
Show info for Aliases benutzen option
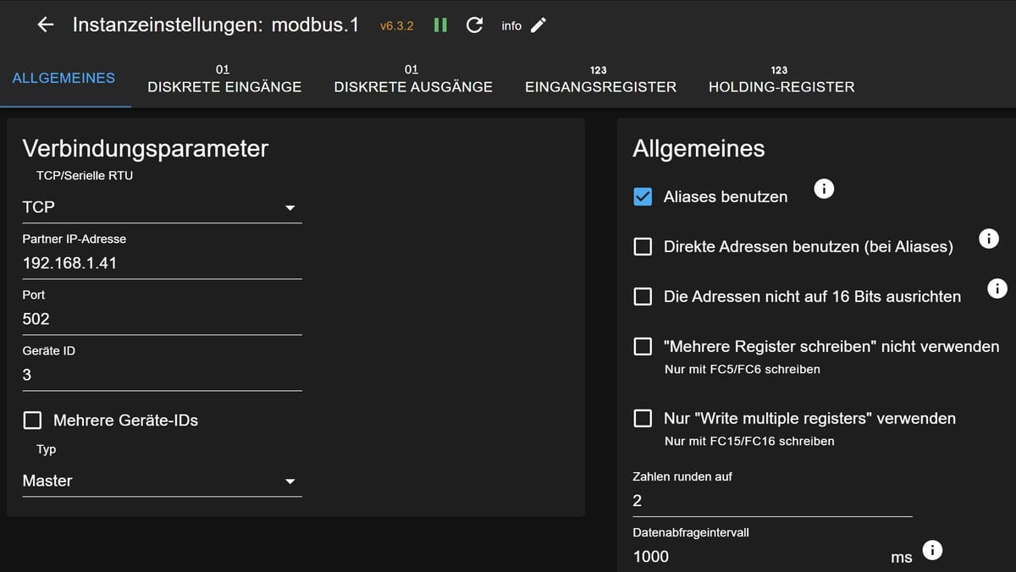point(824,189)
